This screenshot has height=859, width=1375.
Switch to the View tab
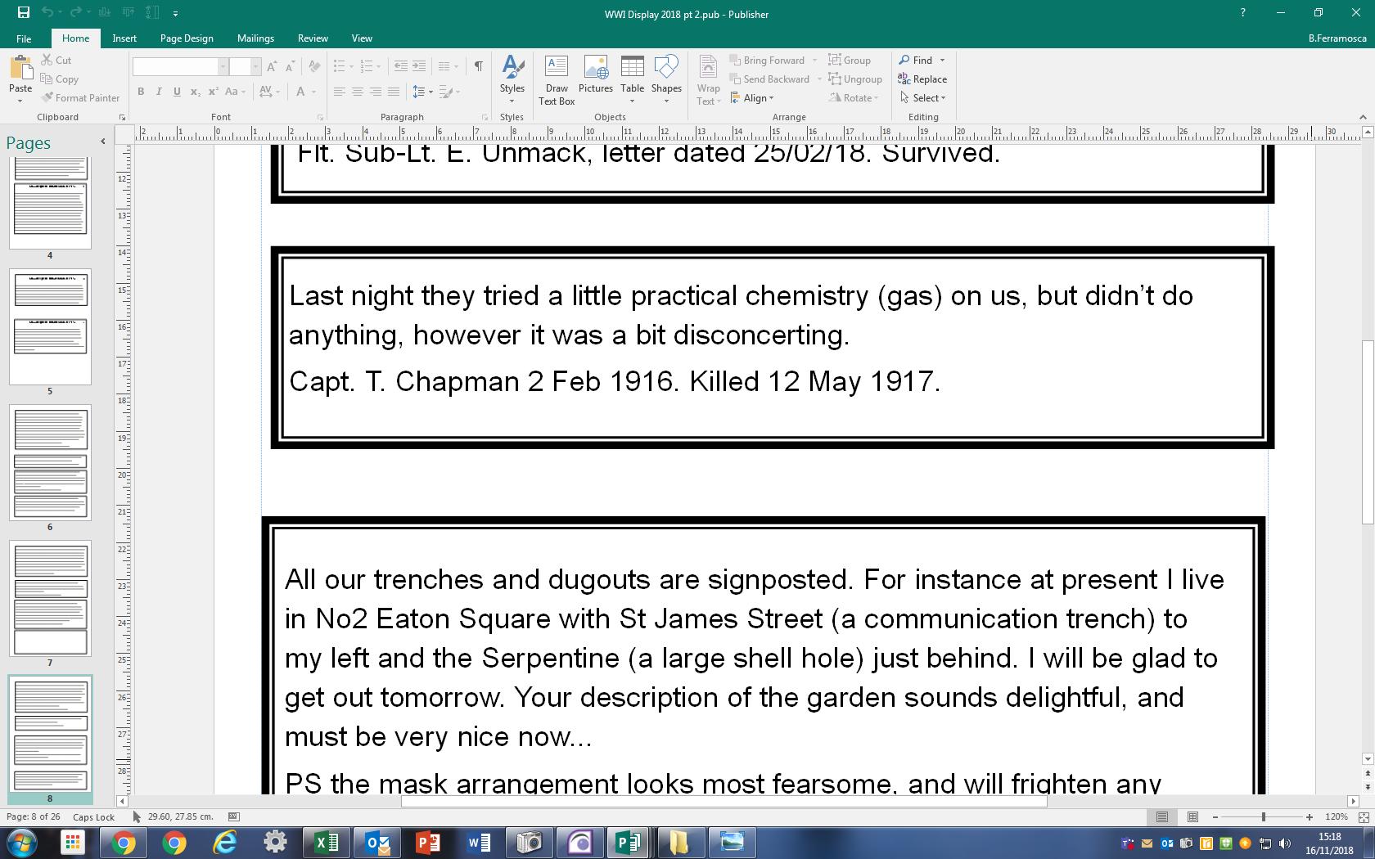pyautogui.click(x=362, y=38)
